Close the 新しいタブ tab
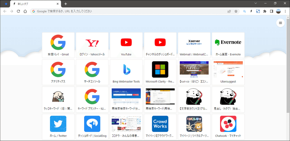 pos(58,4)
